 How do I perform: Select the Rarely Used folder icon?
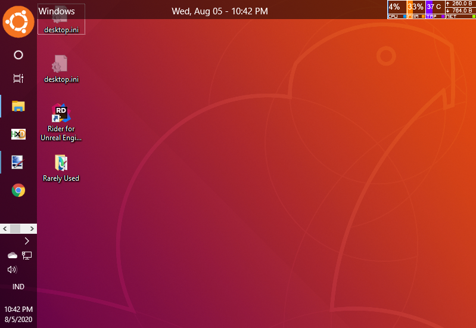(x=61, y=168)
